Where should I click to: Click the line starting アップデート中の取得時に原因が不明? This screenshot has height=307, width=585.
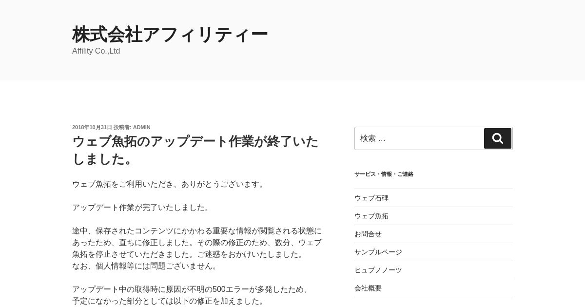pos(192,289)
